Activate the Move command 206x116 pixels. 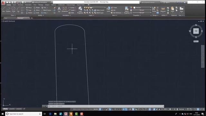pos(29,8)
